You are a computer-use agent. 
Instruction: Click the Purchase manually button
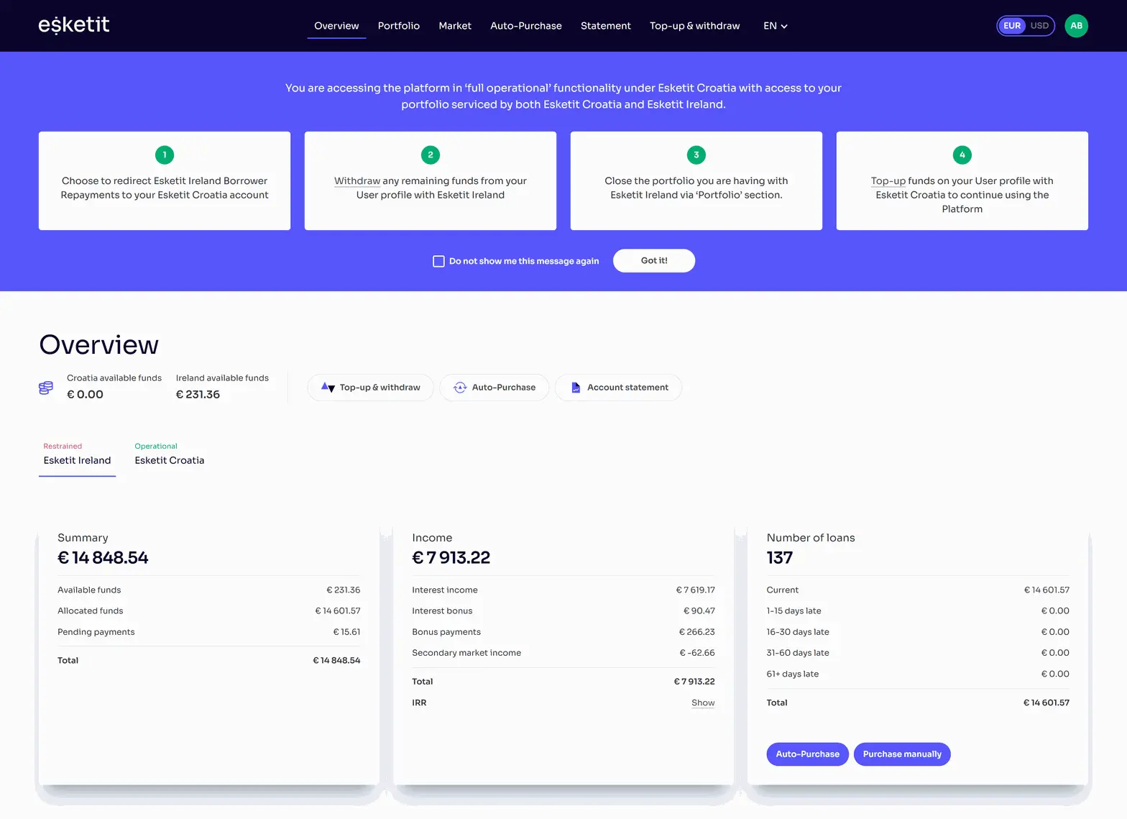[x=901, y=754]
